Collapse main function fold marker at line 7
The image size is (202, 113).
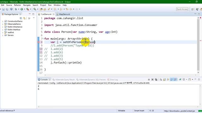[43, 39]
